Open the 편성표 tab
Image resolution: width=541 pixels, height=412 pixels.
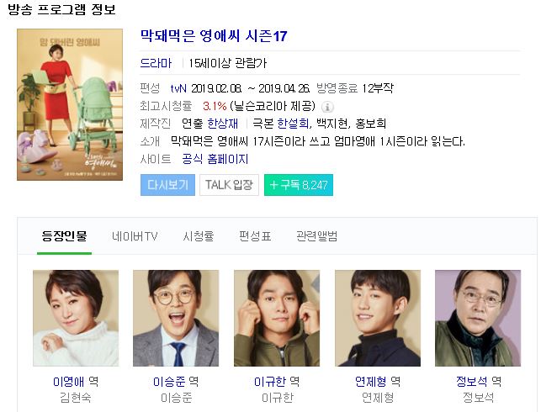[255, 236]
